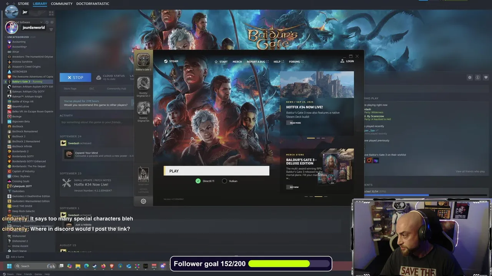Screen dimensions: 492x276
Task: Go back with Steam back arrow
Action: click(7, 3)
